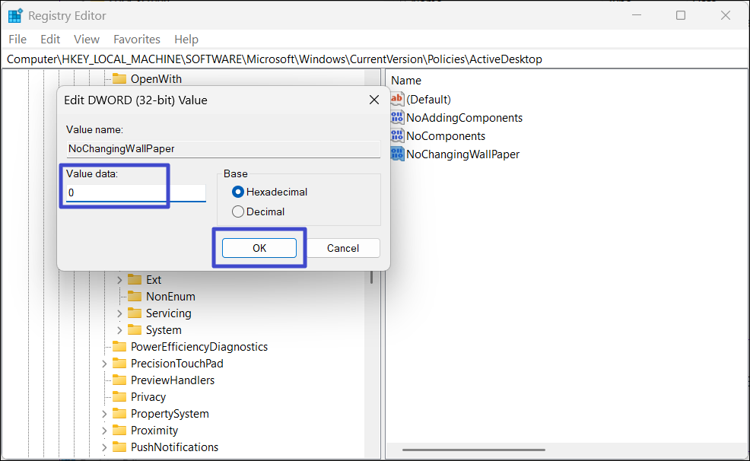This screenshot has height=461, width=750.
Task: Select the (Default) string value icon
Action: (397, 99)
